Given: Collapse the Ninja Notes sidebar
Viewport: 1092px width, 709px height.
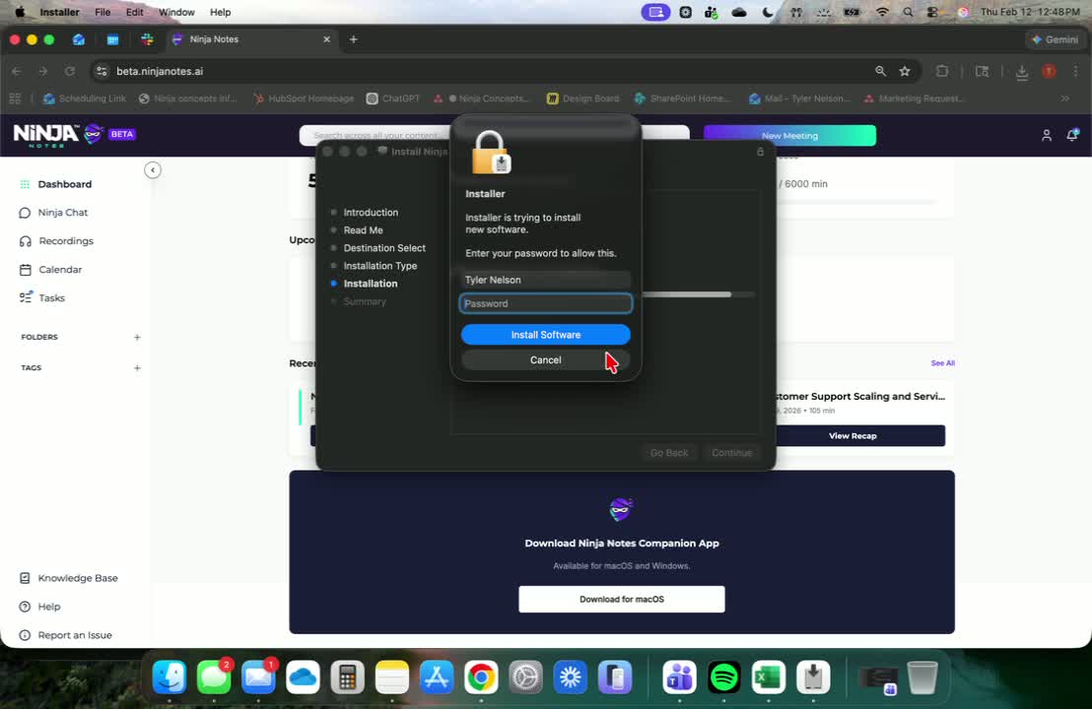Looking at the screenshot, I should click(153, 169).
